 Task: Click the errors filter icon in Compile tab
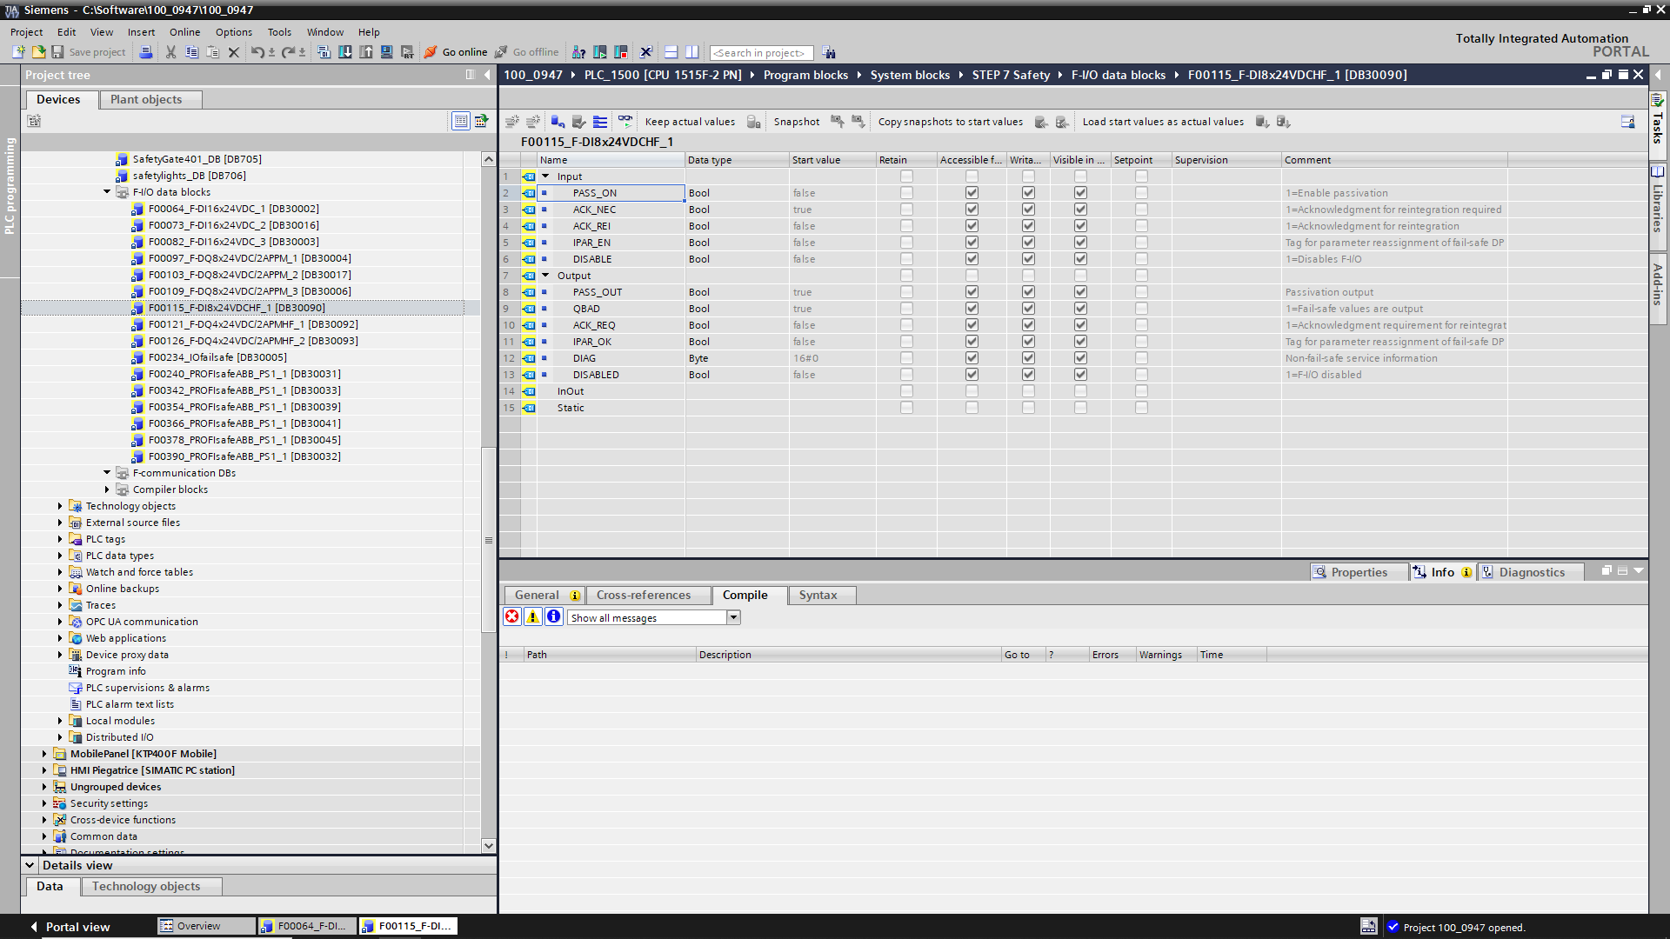point(512,616)
